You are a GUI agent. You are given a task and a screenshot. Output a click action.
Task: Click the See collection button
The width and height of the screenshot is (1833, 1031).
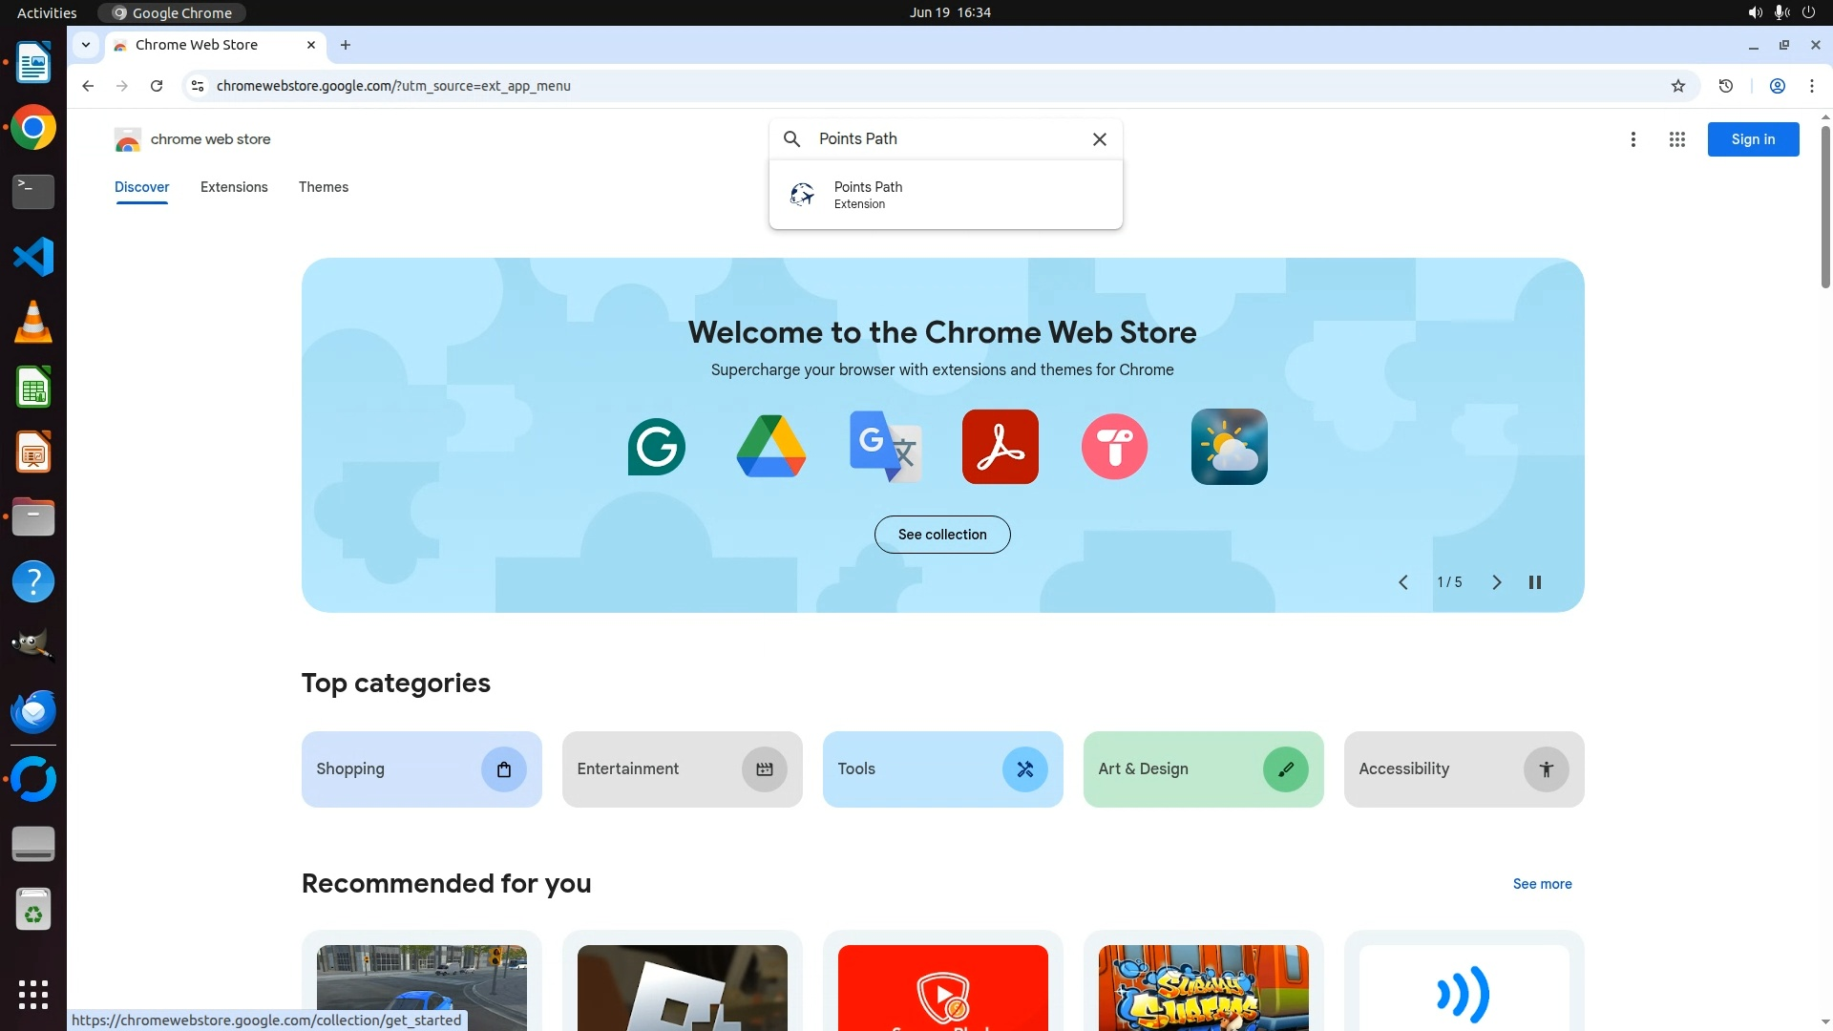[942, 535]
